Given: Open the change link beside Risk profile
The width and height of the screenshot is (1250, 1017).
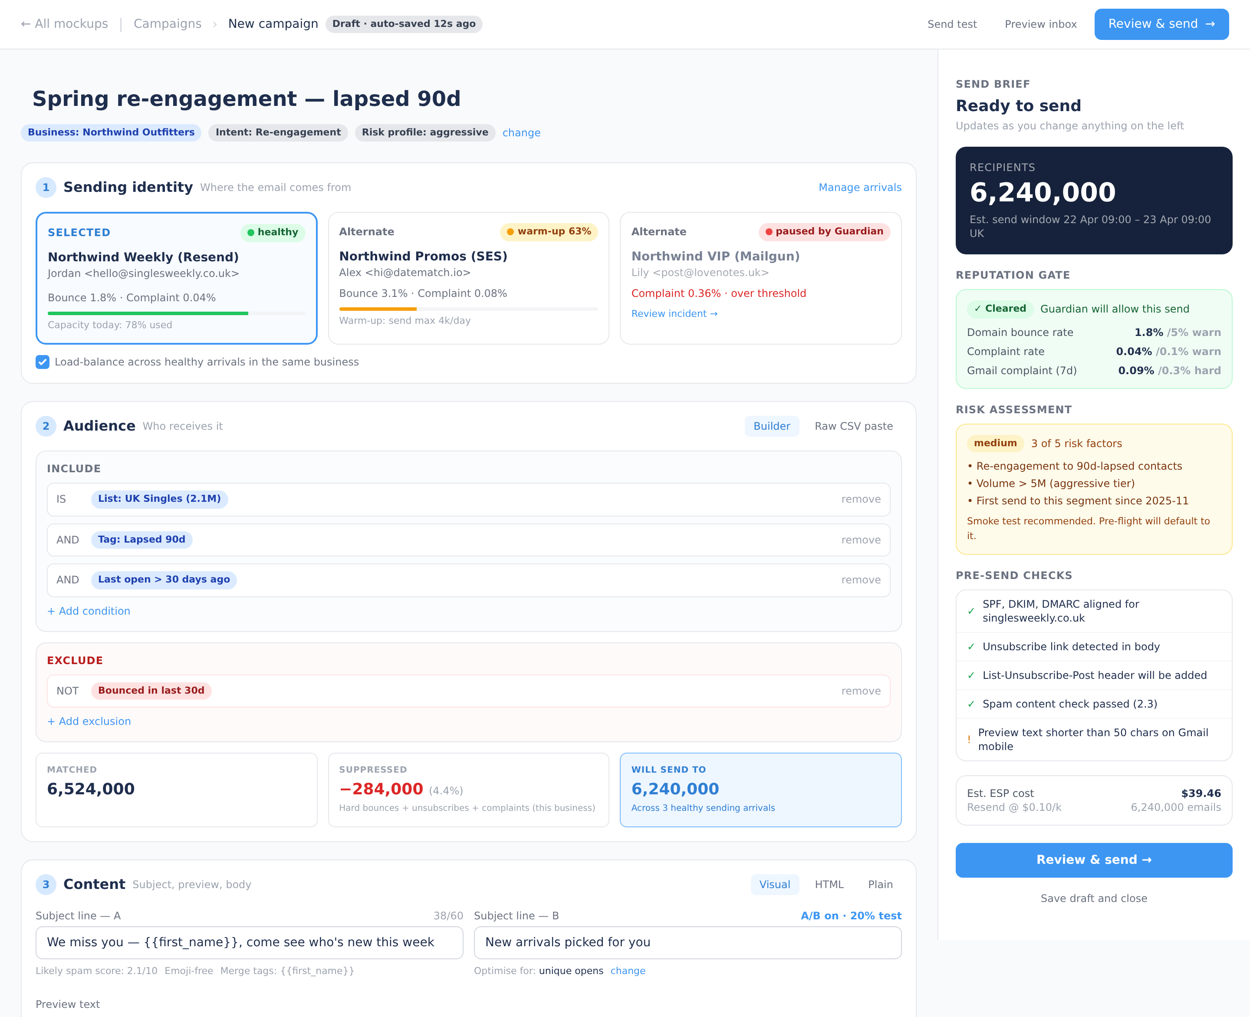Looking at the screenshot, I should 521,133.
